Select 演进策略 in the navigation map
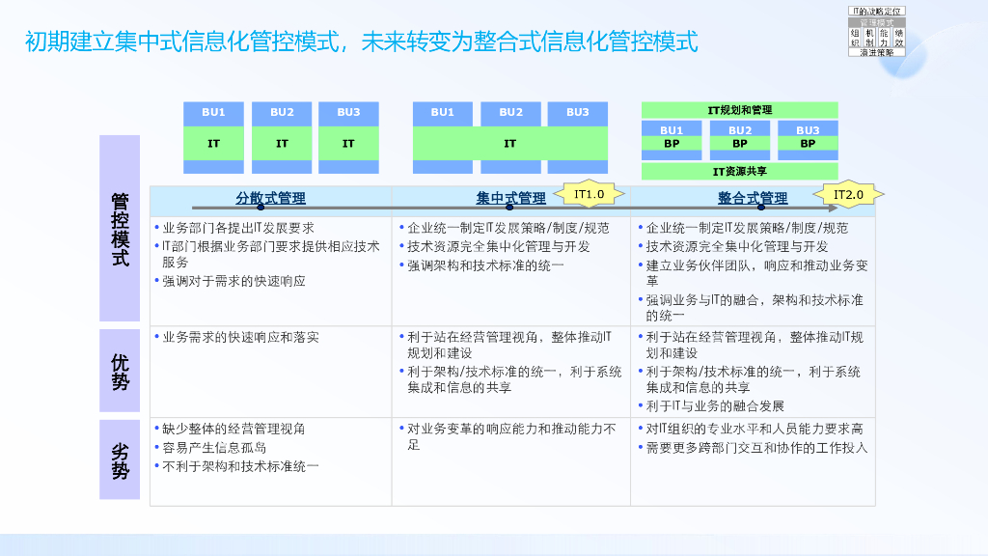The width and height of the screenshot is (988, 556). [878, 51]
